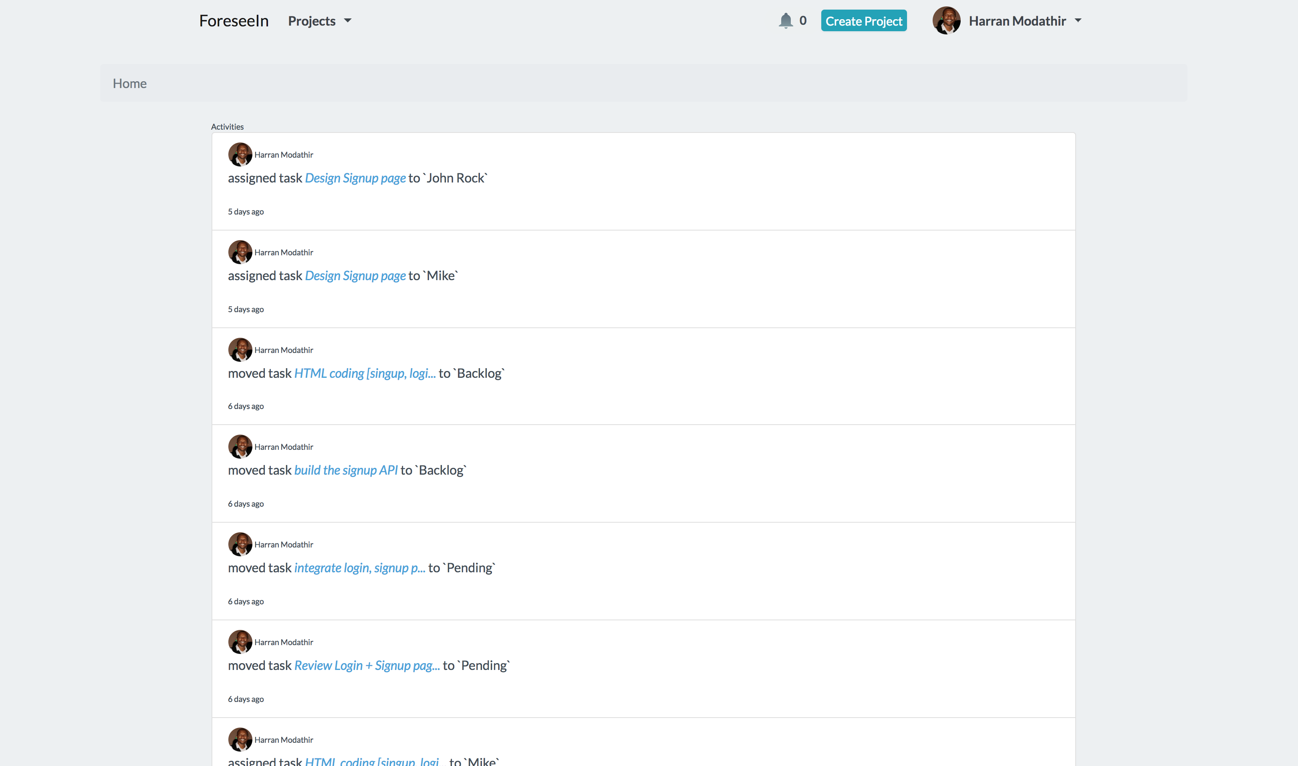Click avatar on Review Login Pending activity
Image resolution: width=1298 pixels, height=766 pixels.
tap(240, 642)
